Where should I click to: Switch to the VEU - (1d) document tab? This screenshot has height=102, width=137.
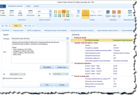pyautogui.click(x=28, y=26)
